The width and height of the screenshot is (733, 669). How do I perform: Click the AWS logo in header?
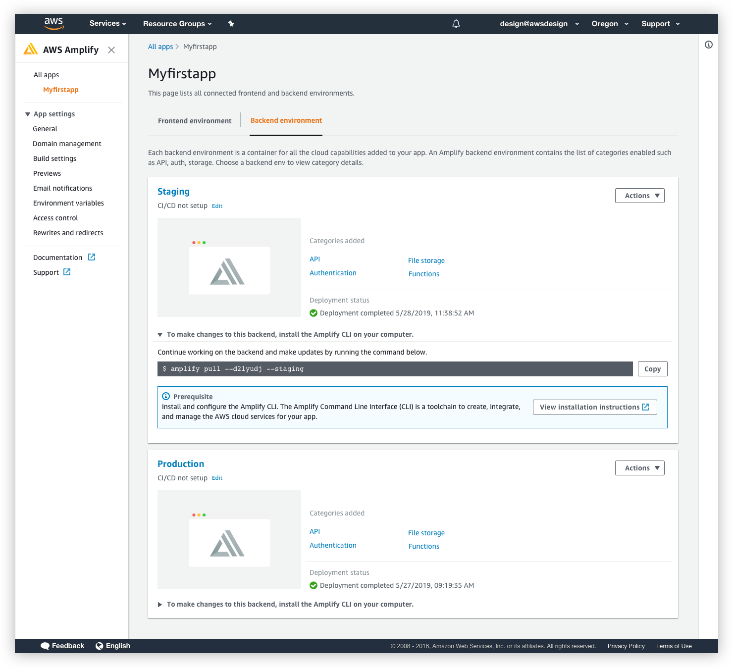pyautogui.click(x=54, y=23)
